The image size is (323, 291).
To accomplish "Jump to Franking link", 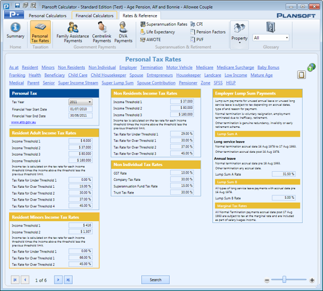I will pos(17,75).
